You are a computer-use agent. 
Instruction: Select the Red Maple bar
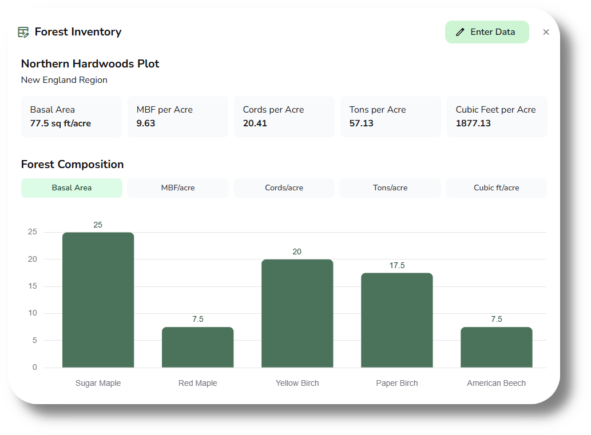pyautogui.click(x=197, y=348)
